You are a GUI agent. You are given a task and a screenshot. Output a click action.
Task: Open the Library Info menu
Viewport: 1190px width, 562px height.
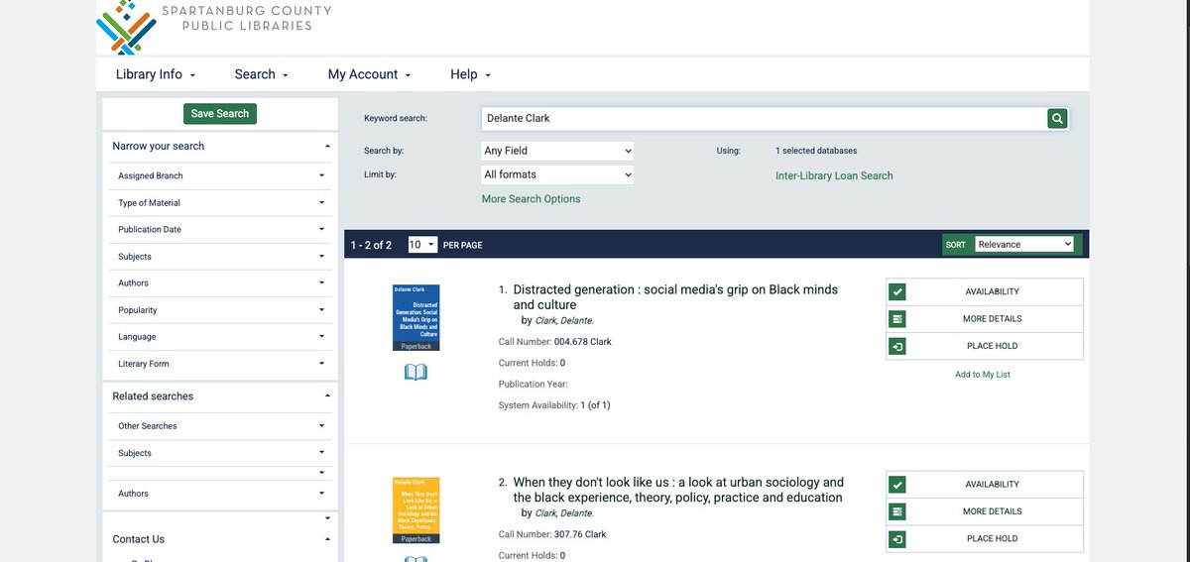pyautogui.click(x=156, y=74)
